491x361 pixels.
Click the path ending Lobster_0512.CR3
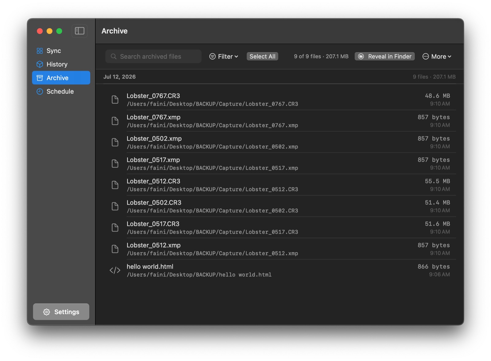(x=212, y=189)
